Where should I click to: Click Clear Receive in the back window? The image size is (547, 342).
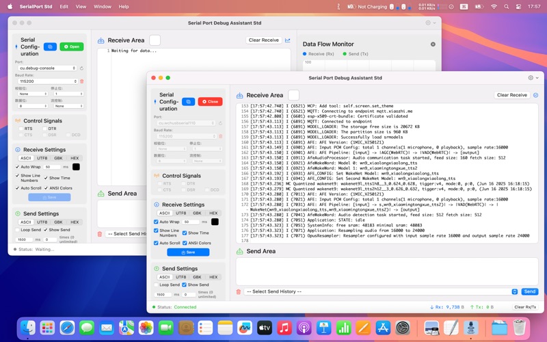pos(264,40)
